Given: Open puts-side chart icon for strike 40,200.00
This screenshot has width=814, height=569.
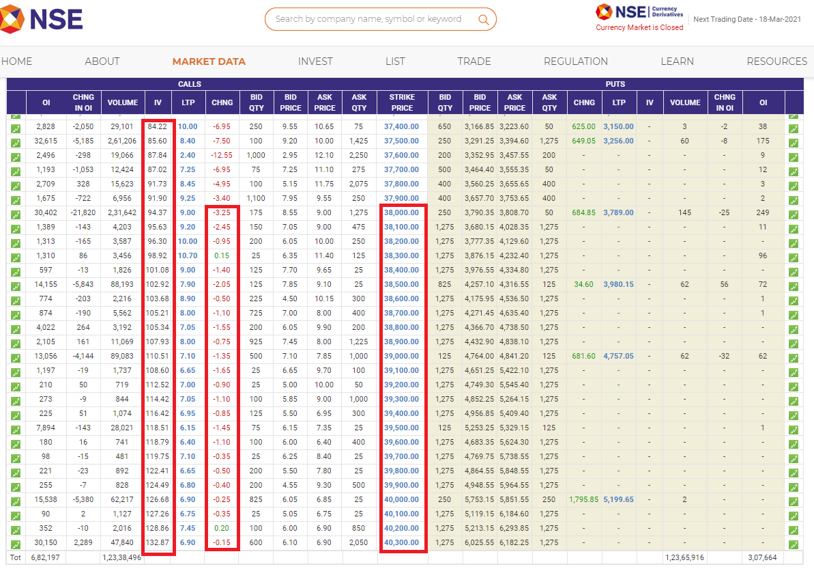Looking at the screenshot, I should tap(794, 531).
